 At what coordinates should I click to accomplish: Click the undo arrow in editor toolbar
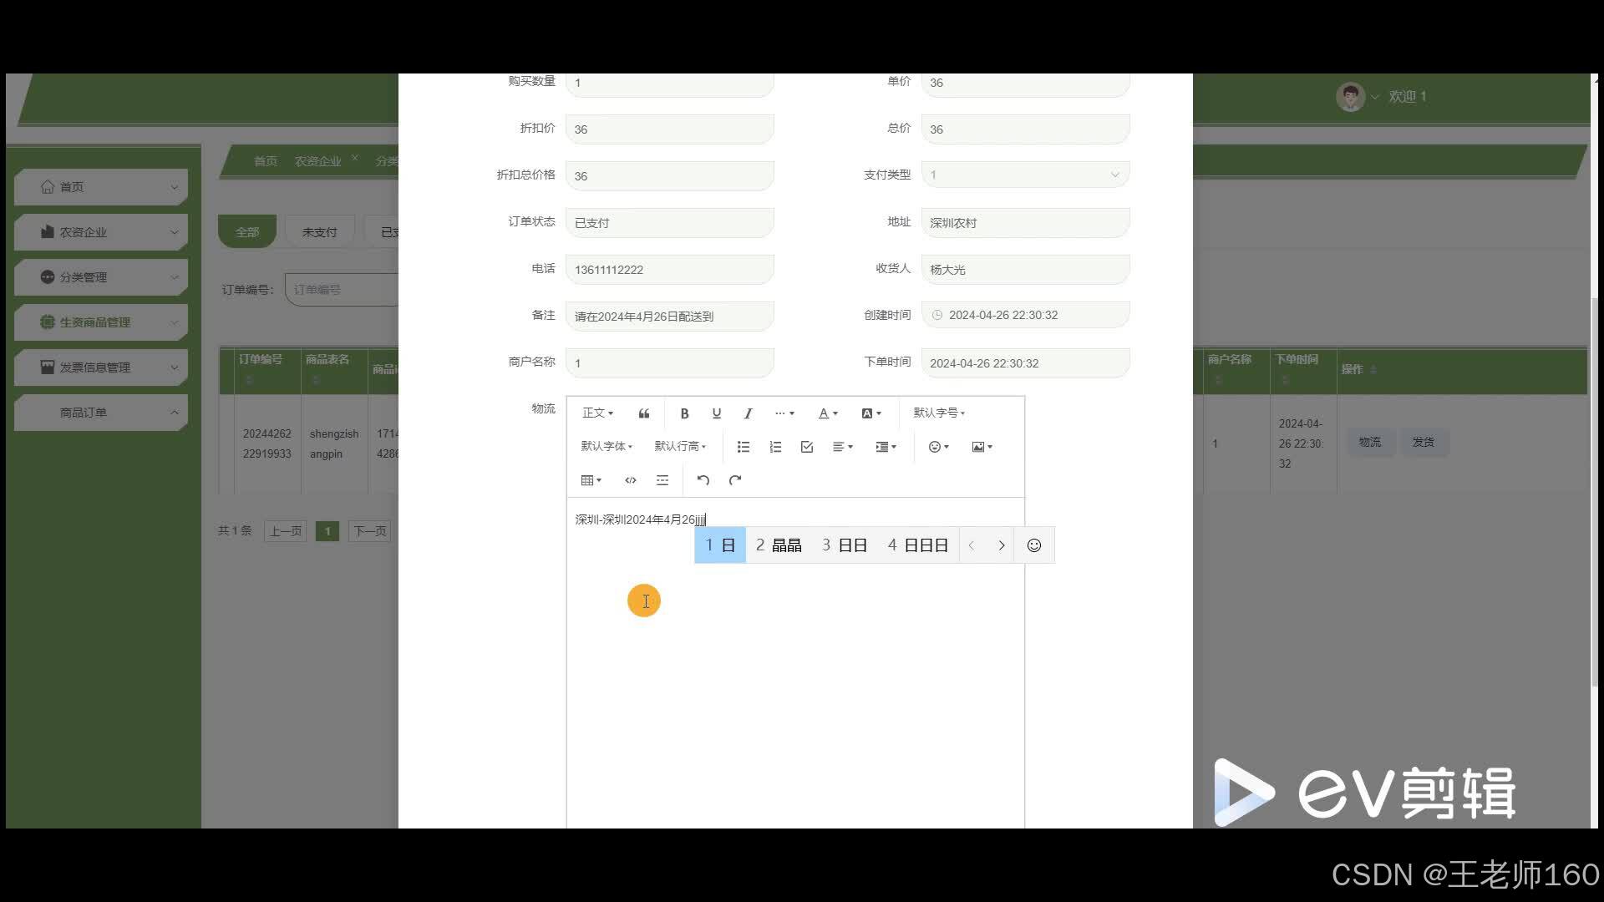703,480
